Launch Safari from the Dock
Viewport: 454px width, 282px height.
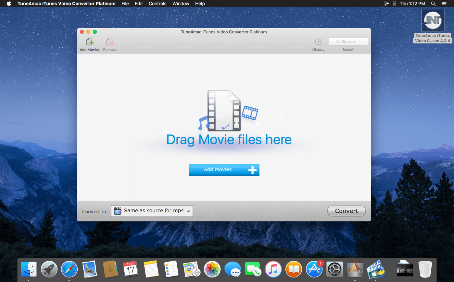point(69,269)
